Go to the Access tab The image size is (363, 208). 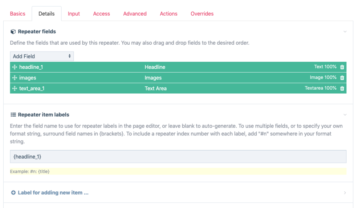(101, 14)
